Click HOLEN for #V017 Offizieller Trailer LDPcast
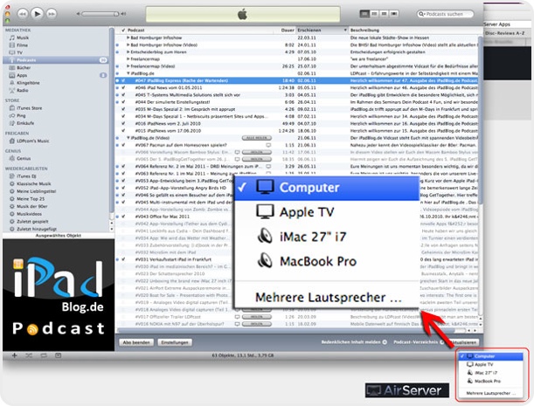 [x=257, y=317]
